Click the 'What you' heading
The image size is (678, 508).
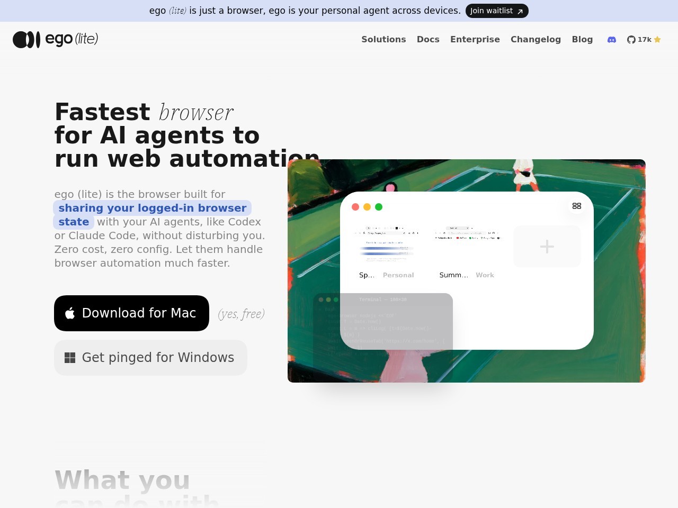click(122, 480)
